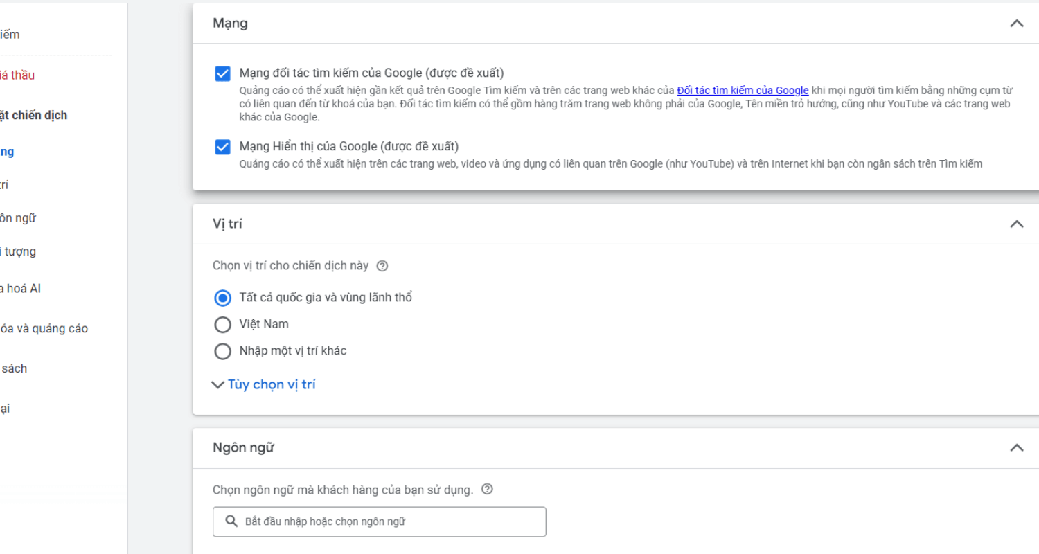Open "Đối tượng" item in the sidebar
Image resolution: width=1039 pixels, height=554 pixels.
tap(18, 251)
